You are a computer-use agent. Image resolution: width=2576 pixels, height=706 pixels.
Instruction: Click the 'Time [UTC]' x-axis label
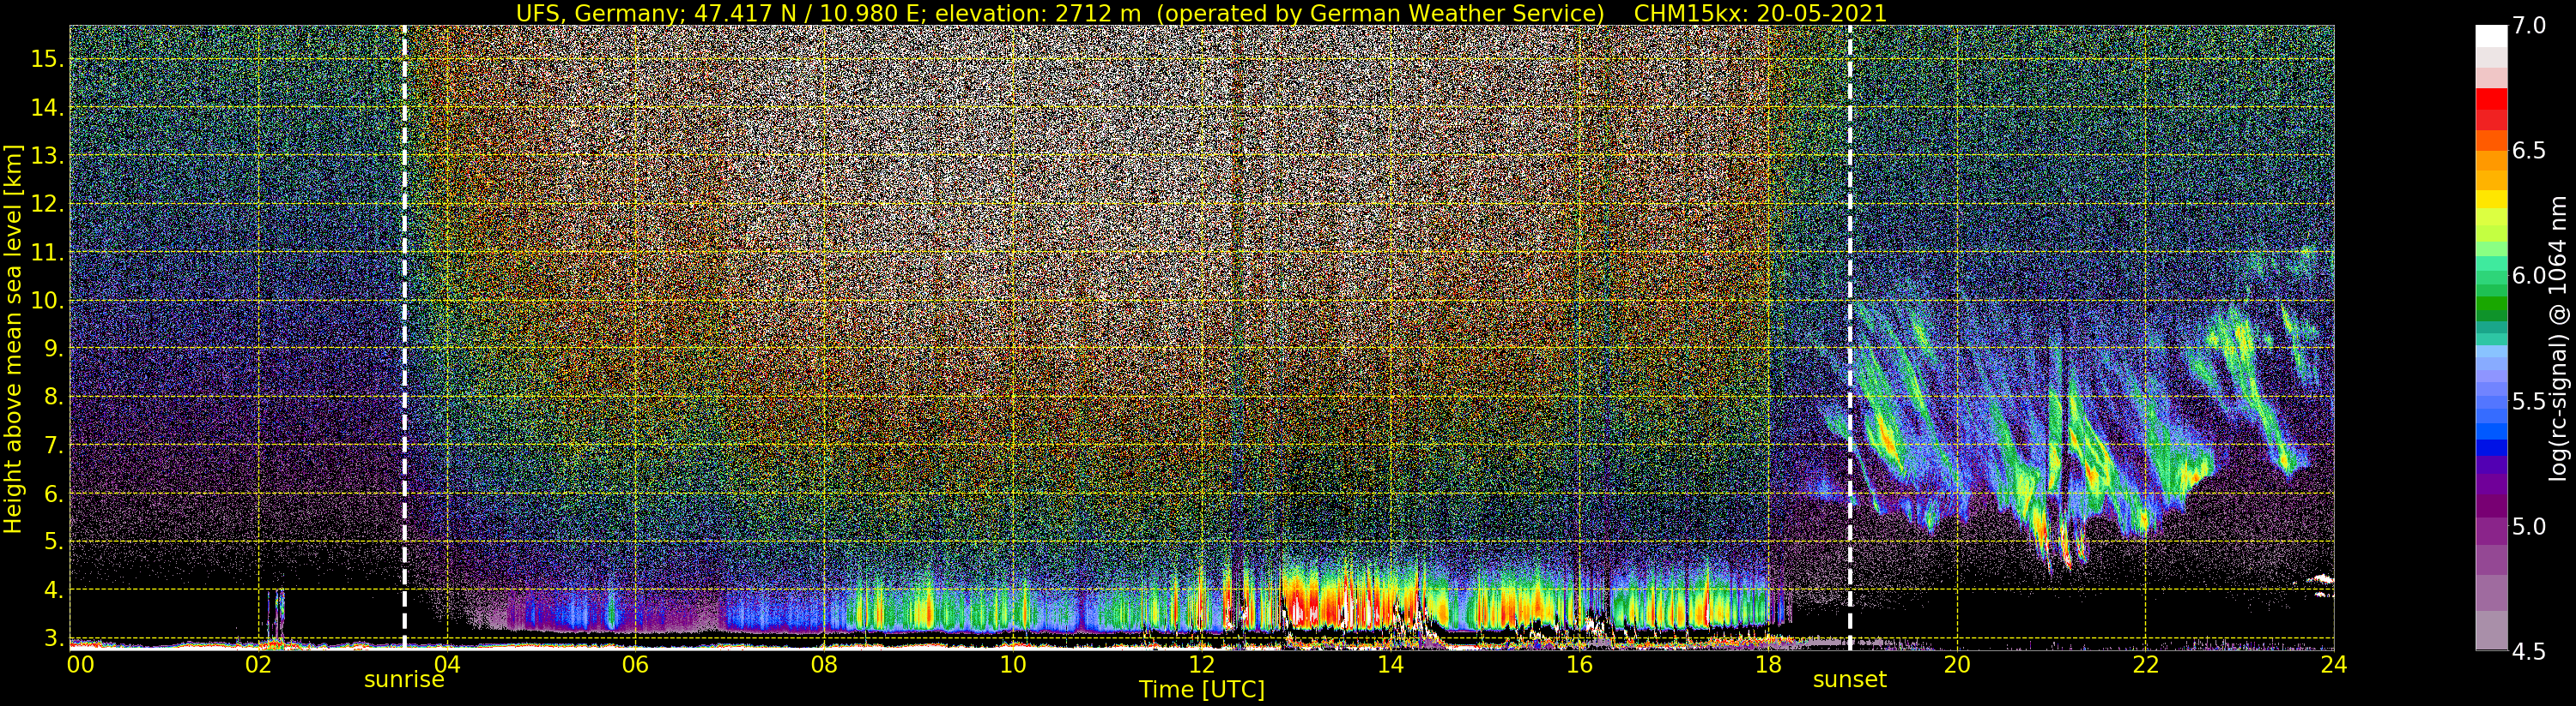point(1202,690)
